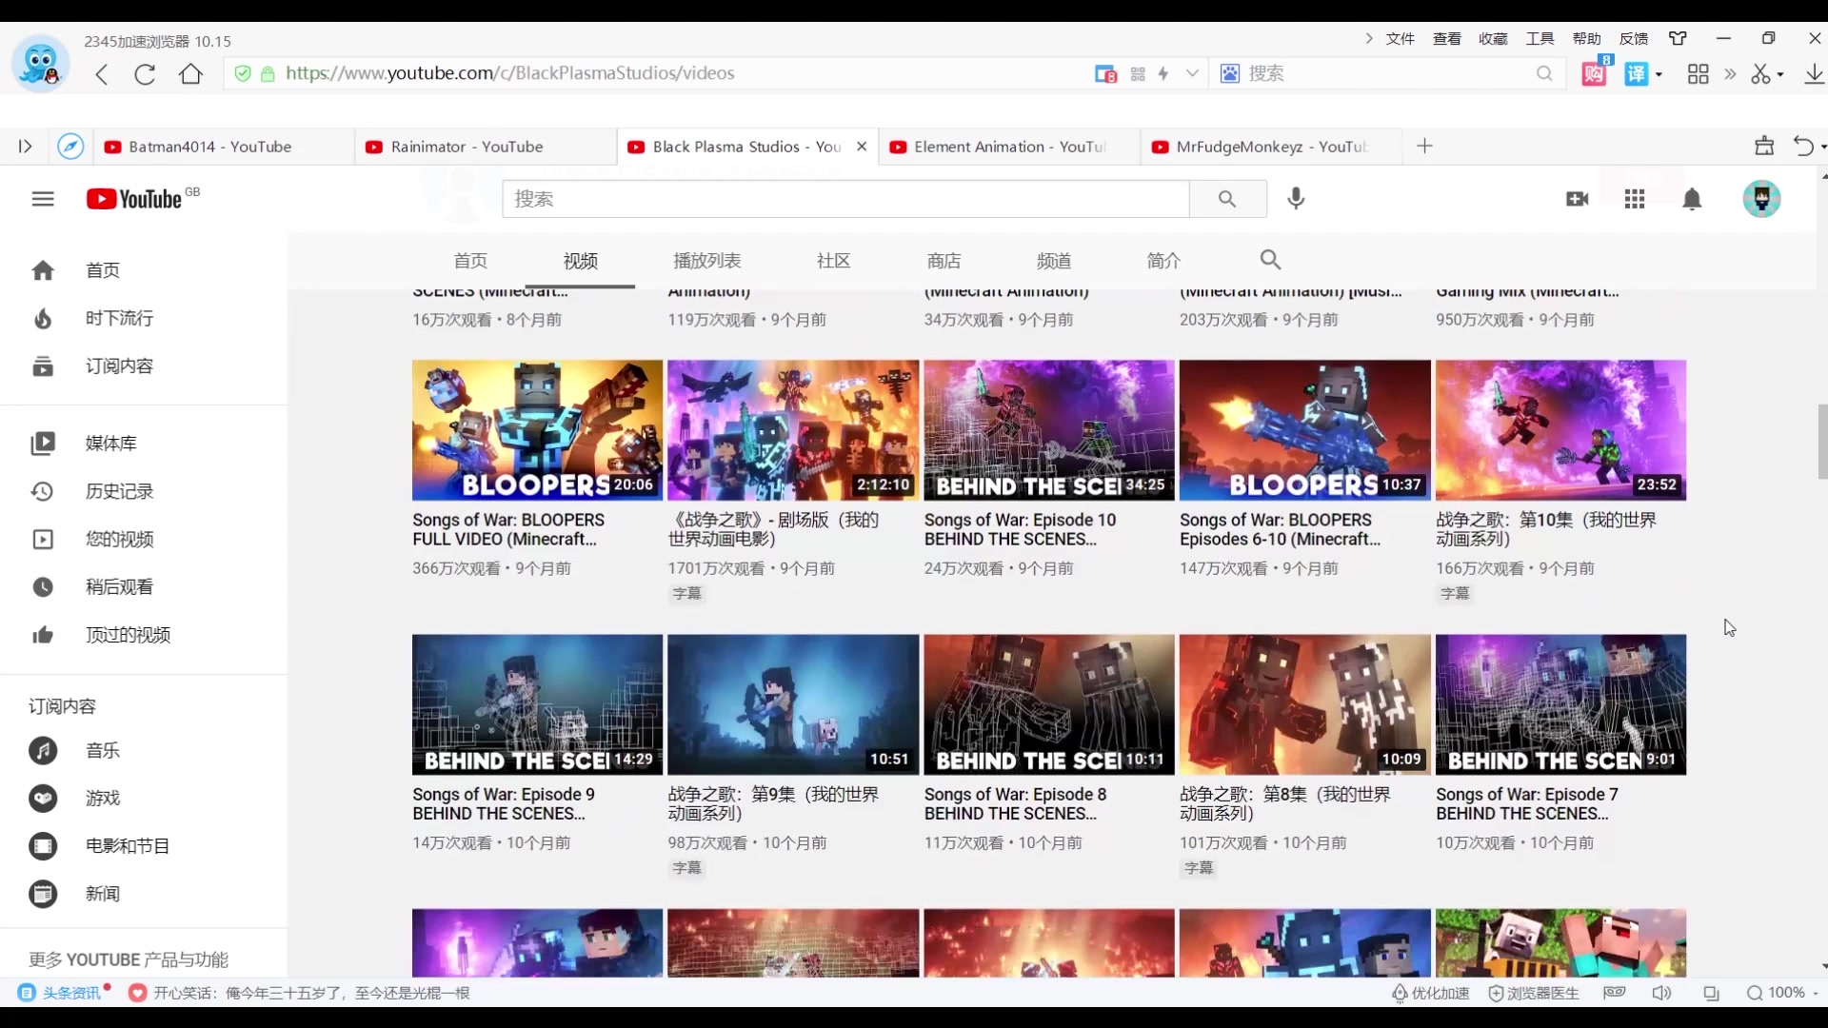This screenshot has height=1028, width=1828.
Task: Open the YouTube hamburger guide menu
Action: tap(43, 199)
